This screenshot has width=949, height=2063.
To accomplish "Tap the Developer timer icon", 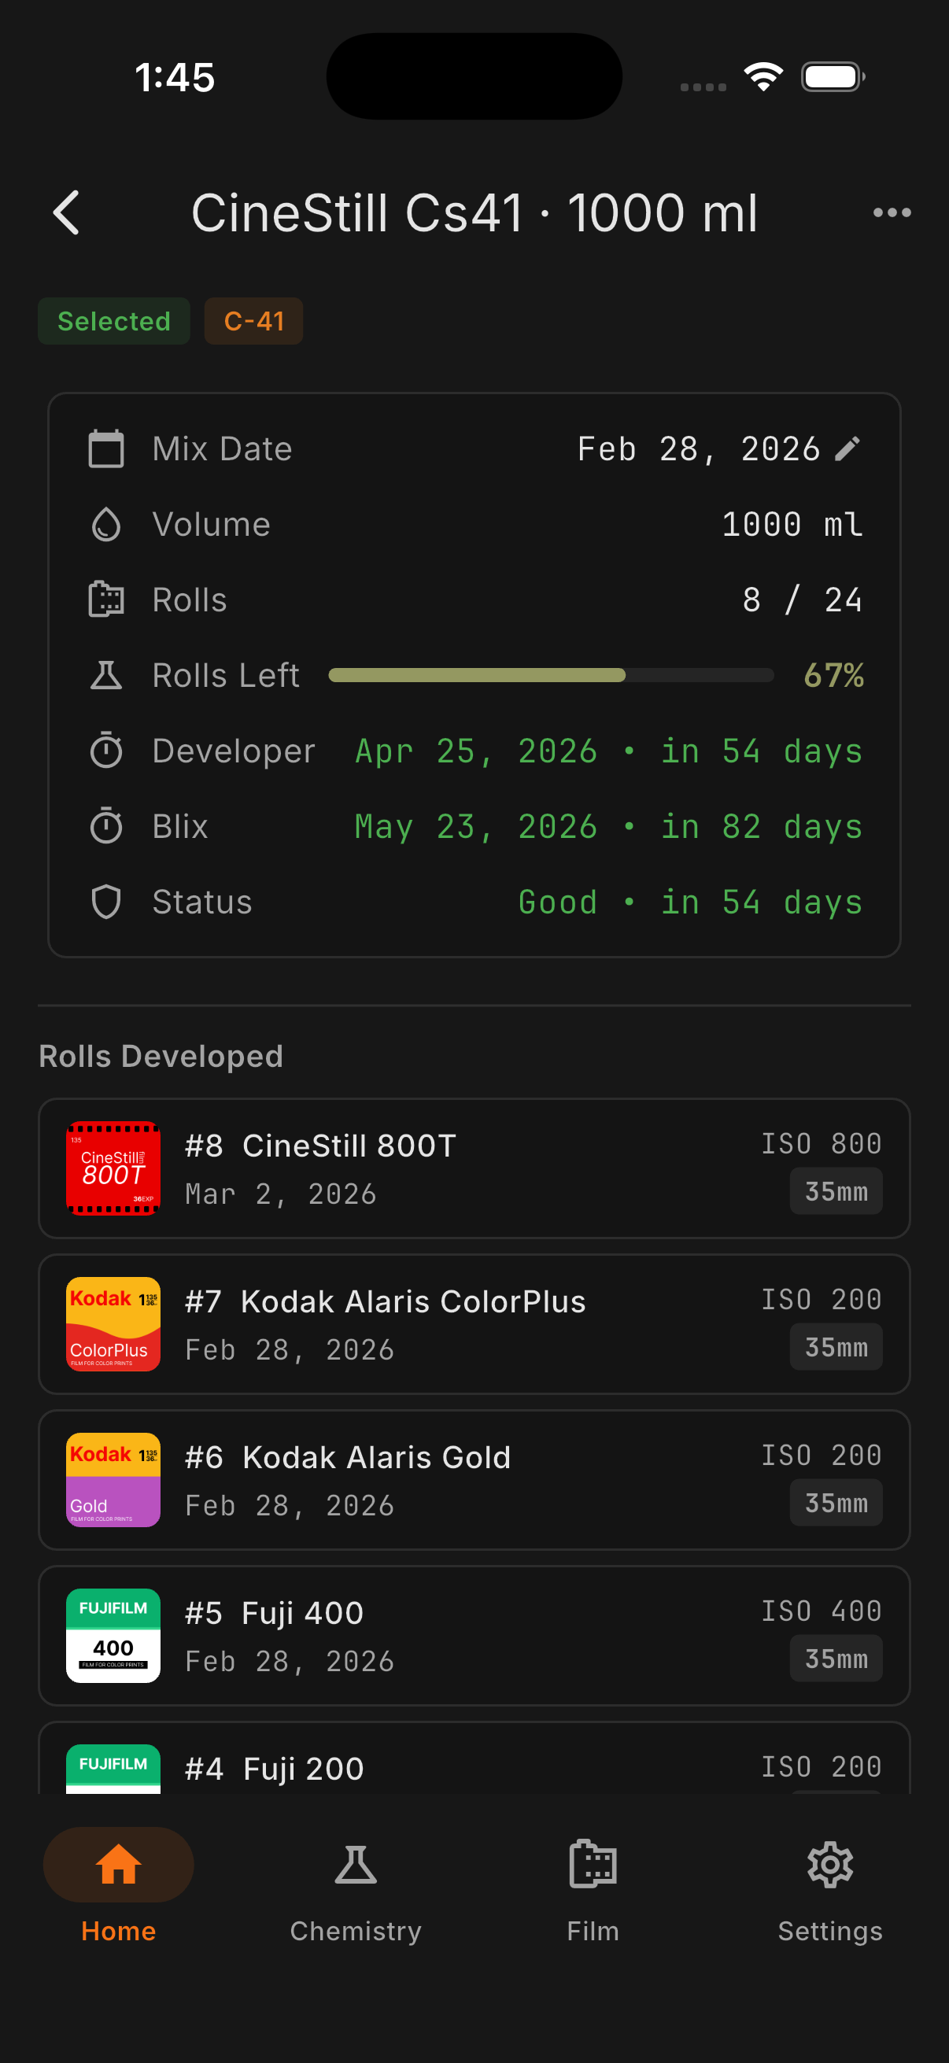I will (x=105, y=751).
